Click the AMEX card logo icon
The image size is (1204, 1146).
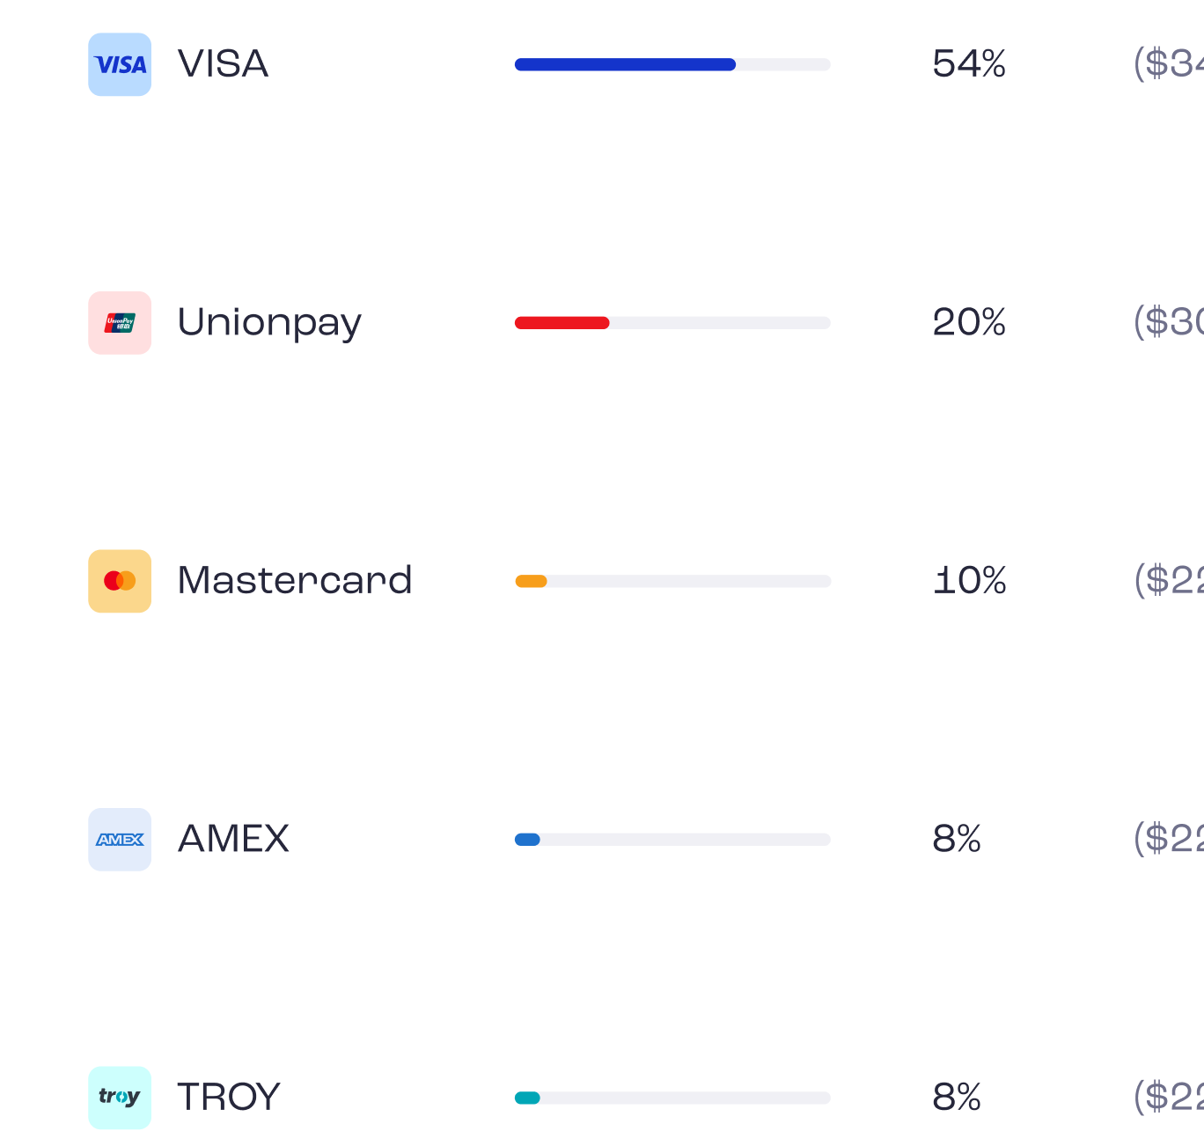pyautogui.click(x=120, y=840)
